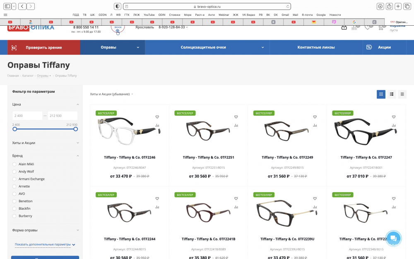Image resolution: width=414 pixels, height=259 pixels.
Task: Go back with the Safari back arrow
Action: pos(22,6)
